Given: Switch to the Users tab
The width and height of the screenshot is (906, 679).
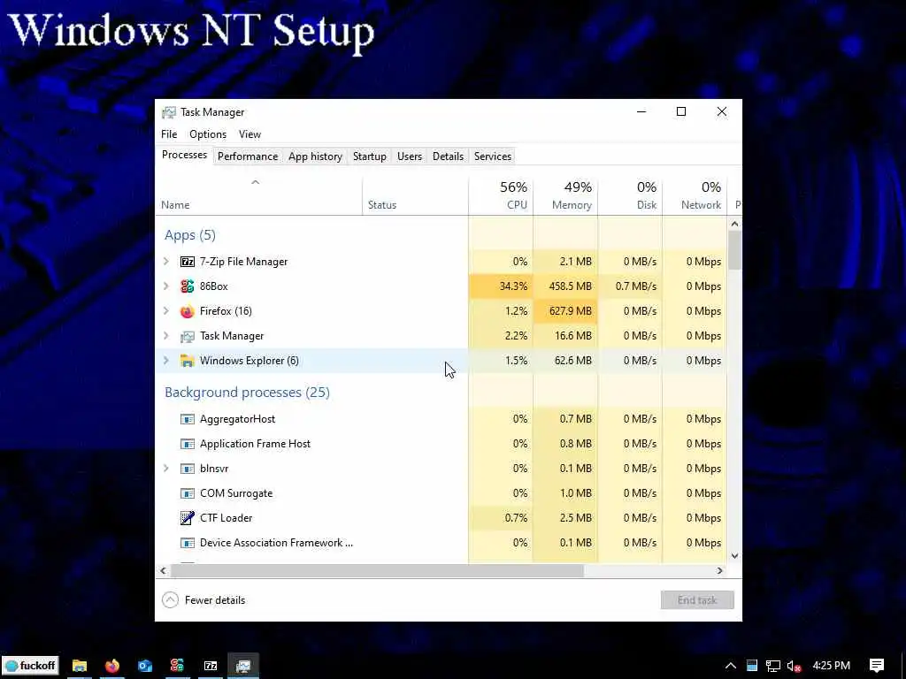Looking at the screenshot, I should coord(410,156).
